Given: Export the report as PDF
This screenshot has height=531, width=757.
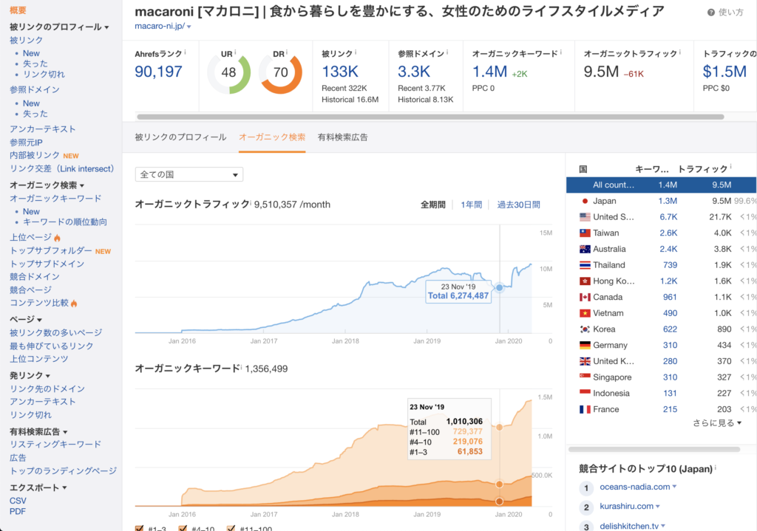Looking at the screenshot, I should 18,512.
